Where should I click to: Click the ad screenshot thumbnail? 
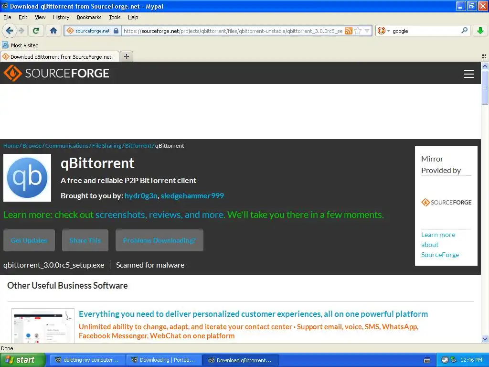tap(43, 326)
